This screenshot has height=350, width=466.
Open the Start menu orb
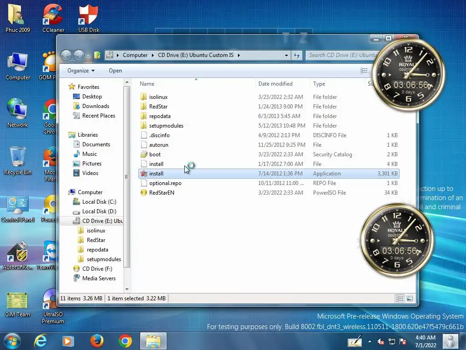[x=12, y=341]
